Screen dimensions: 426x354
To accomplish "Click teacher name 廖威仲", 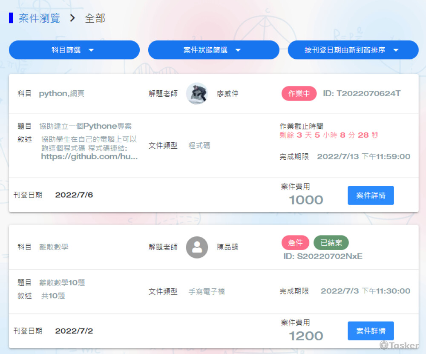I will click(227, 94).
